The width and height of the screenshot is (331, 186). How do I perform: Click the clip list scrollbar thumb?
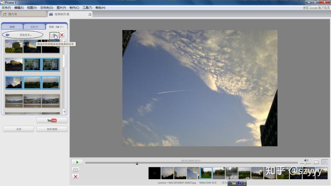coord(64,61)
